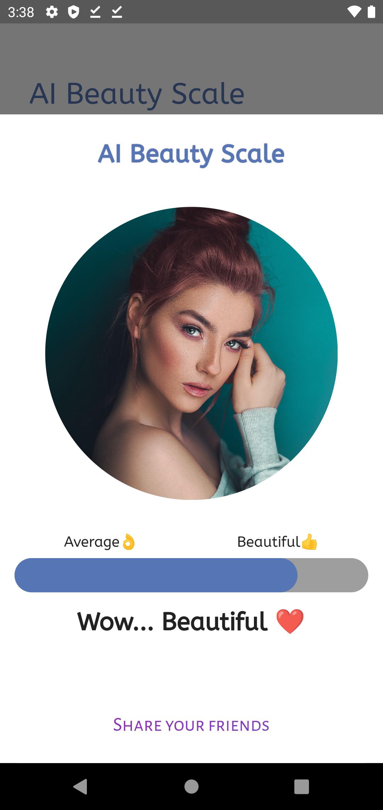Click the Wow... Beautiful result text

tap(172, 622)
